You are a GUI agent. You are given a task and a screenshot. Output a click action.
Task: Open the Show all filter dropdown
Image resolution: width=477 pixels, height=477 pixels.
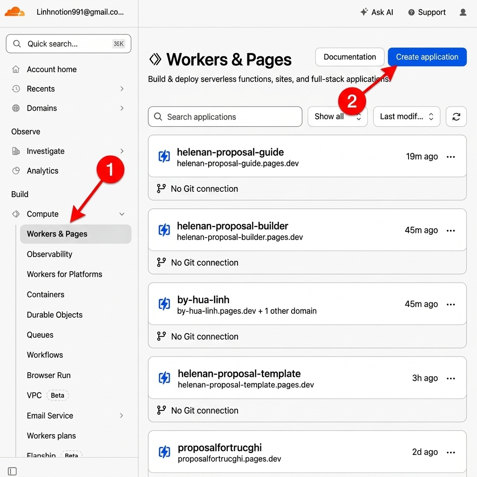[x=337, y=116]
